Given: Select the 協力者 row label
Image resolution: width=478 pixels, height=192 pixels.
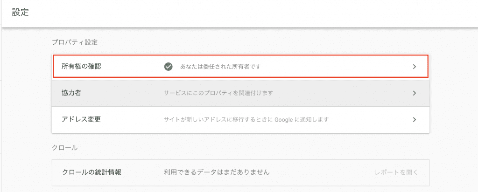Looking at the screenshot, I should tap(71, 93).
